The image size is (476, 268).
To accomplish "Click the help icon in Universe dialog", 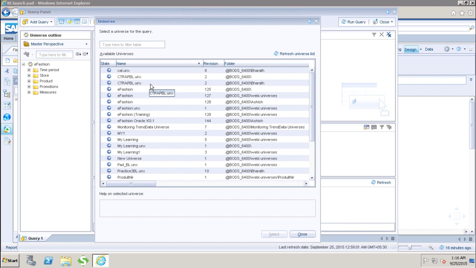I will [310, 22].
